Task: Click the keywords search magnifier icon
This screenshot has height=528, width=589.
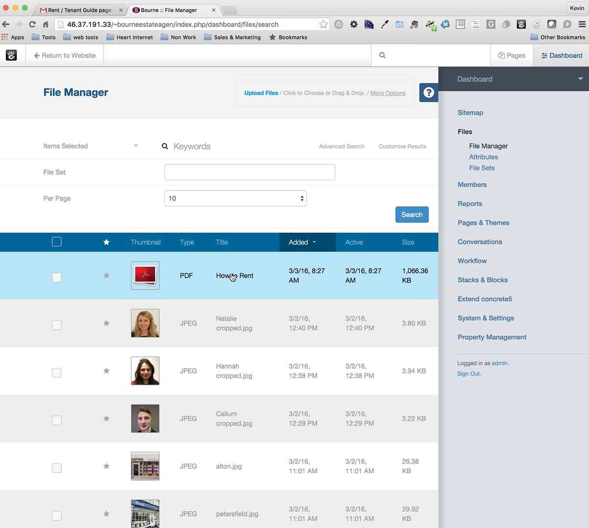Action: point(165,146)
